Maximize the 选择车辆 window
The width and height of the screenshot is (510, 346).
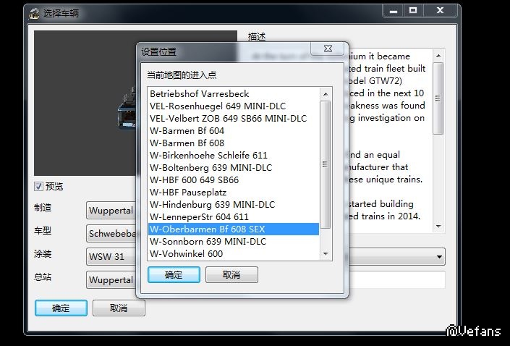point(413,11)
